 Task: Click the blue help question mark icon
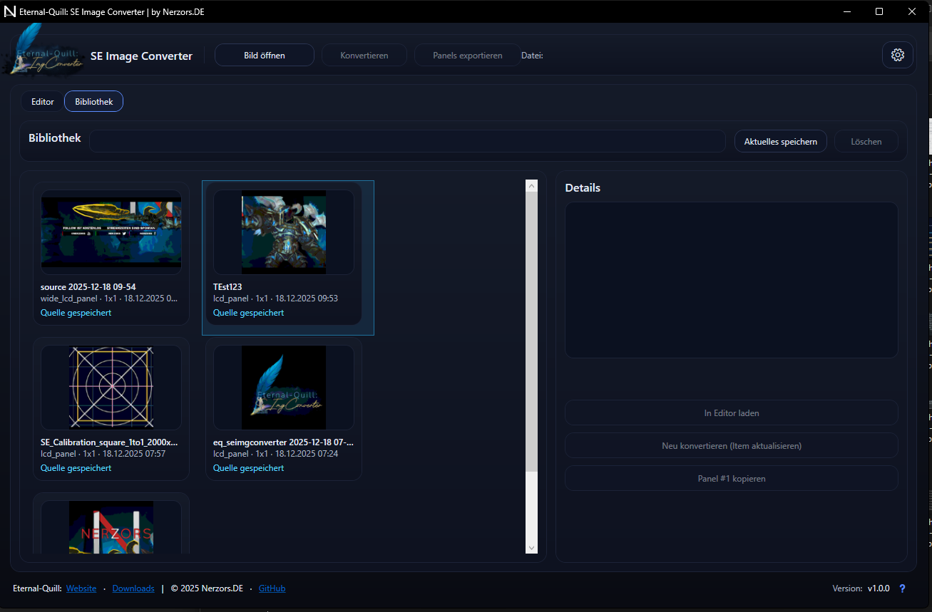[902, 588]
